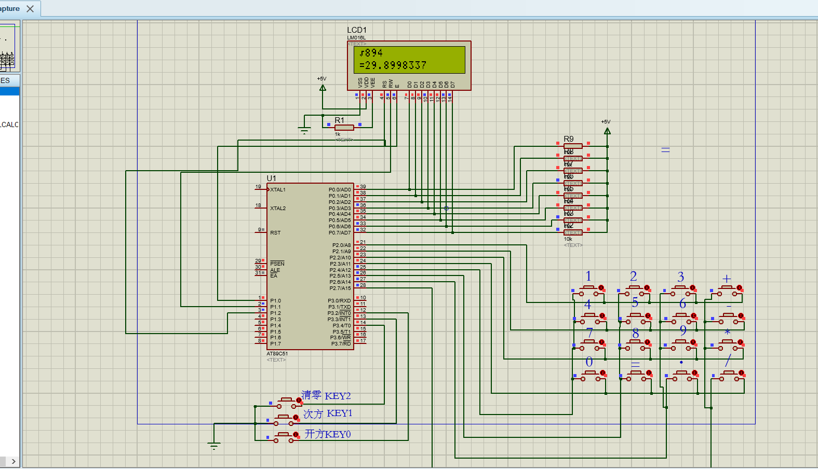Select the LCALC entry in device list
The image size is (818, 469).
[x=9, y=125]
